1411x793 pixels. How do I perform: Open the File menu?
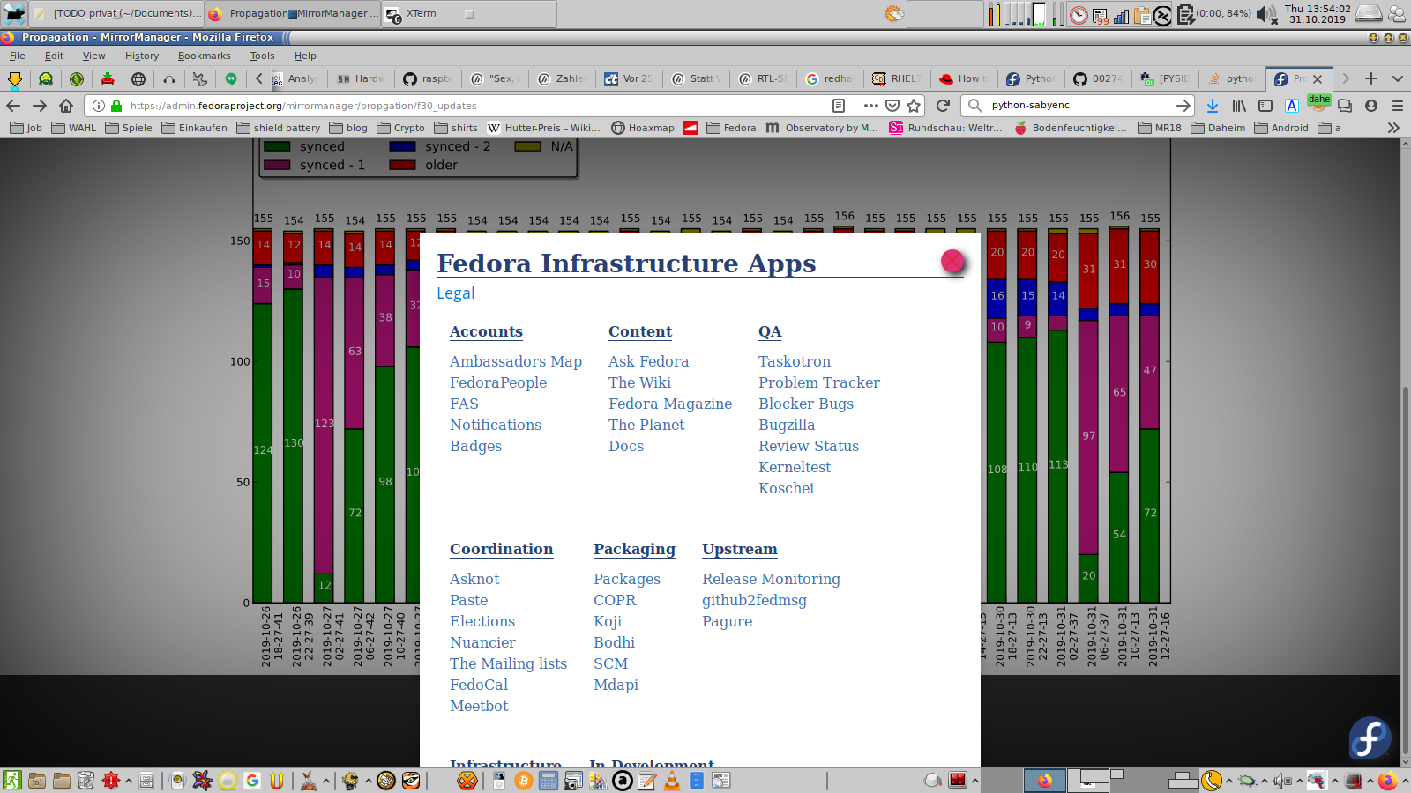click(x=18, y=56)
